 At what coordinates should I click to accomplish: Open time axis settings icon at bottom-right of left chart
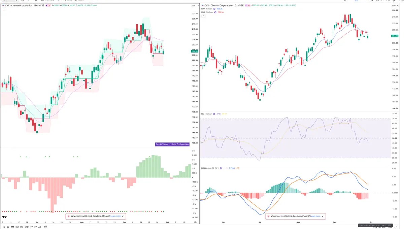195,223
